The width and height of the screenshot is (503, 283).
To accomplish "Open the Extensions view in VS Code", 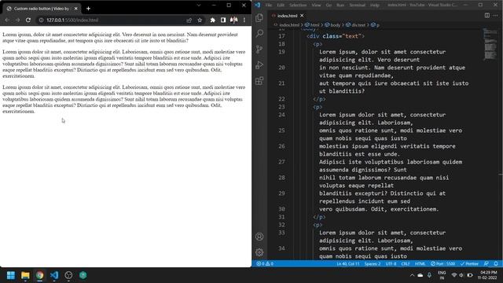I will coord(259,80).
